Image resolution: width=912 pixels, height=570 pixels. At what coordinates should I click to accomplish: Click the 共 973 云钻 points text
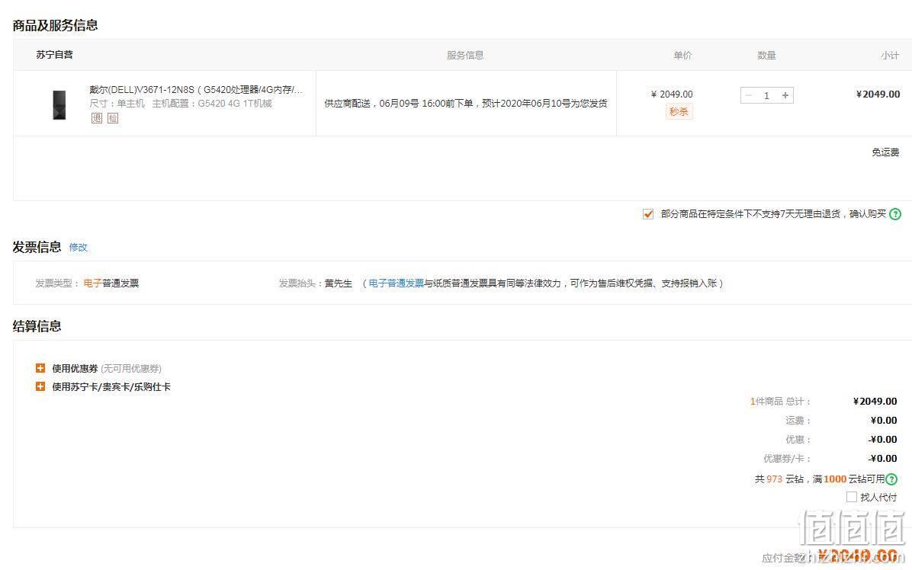tap(779, 479)
